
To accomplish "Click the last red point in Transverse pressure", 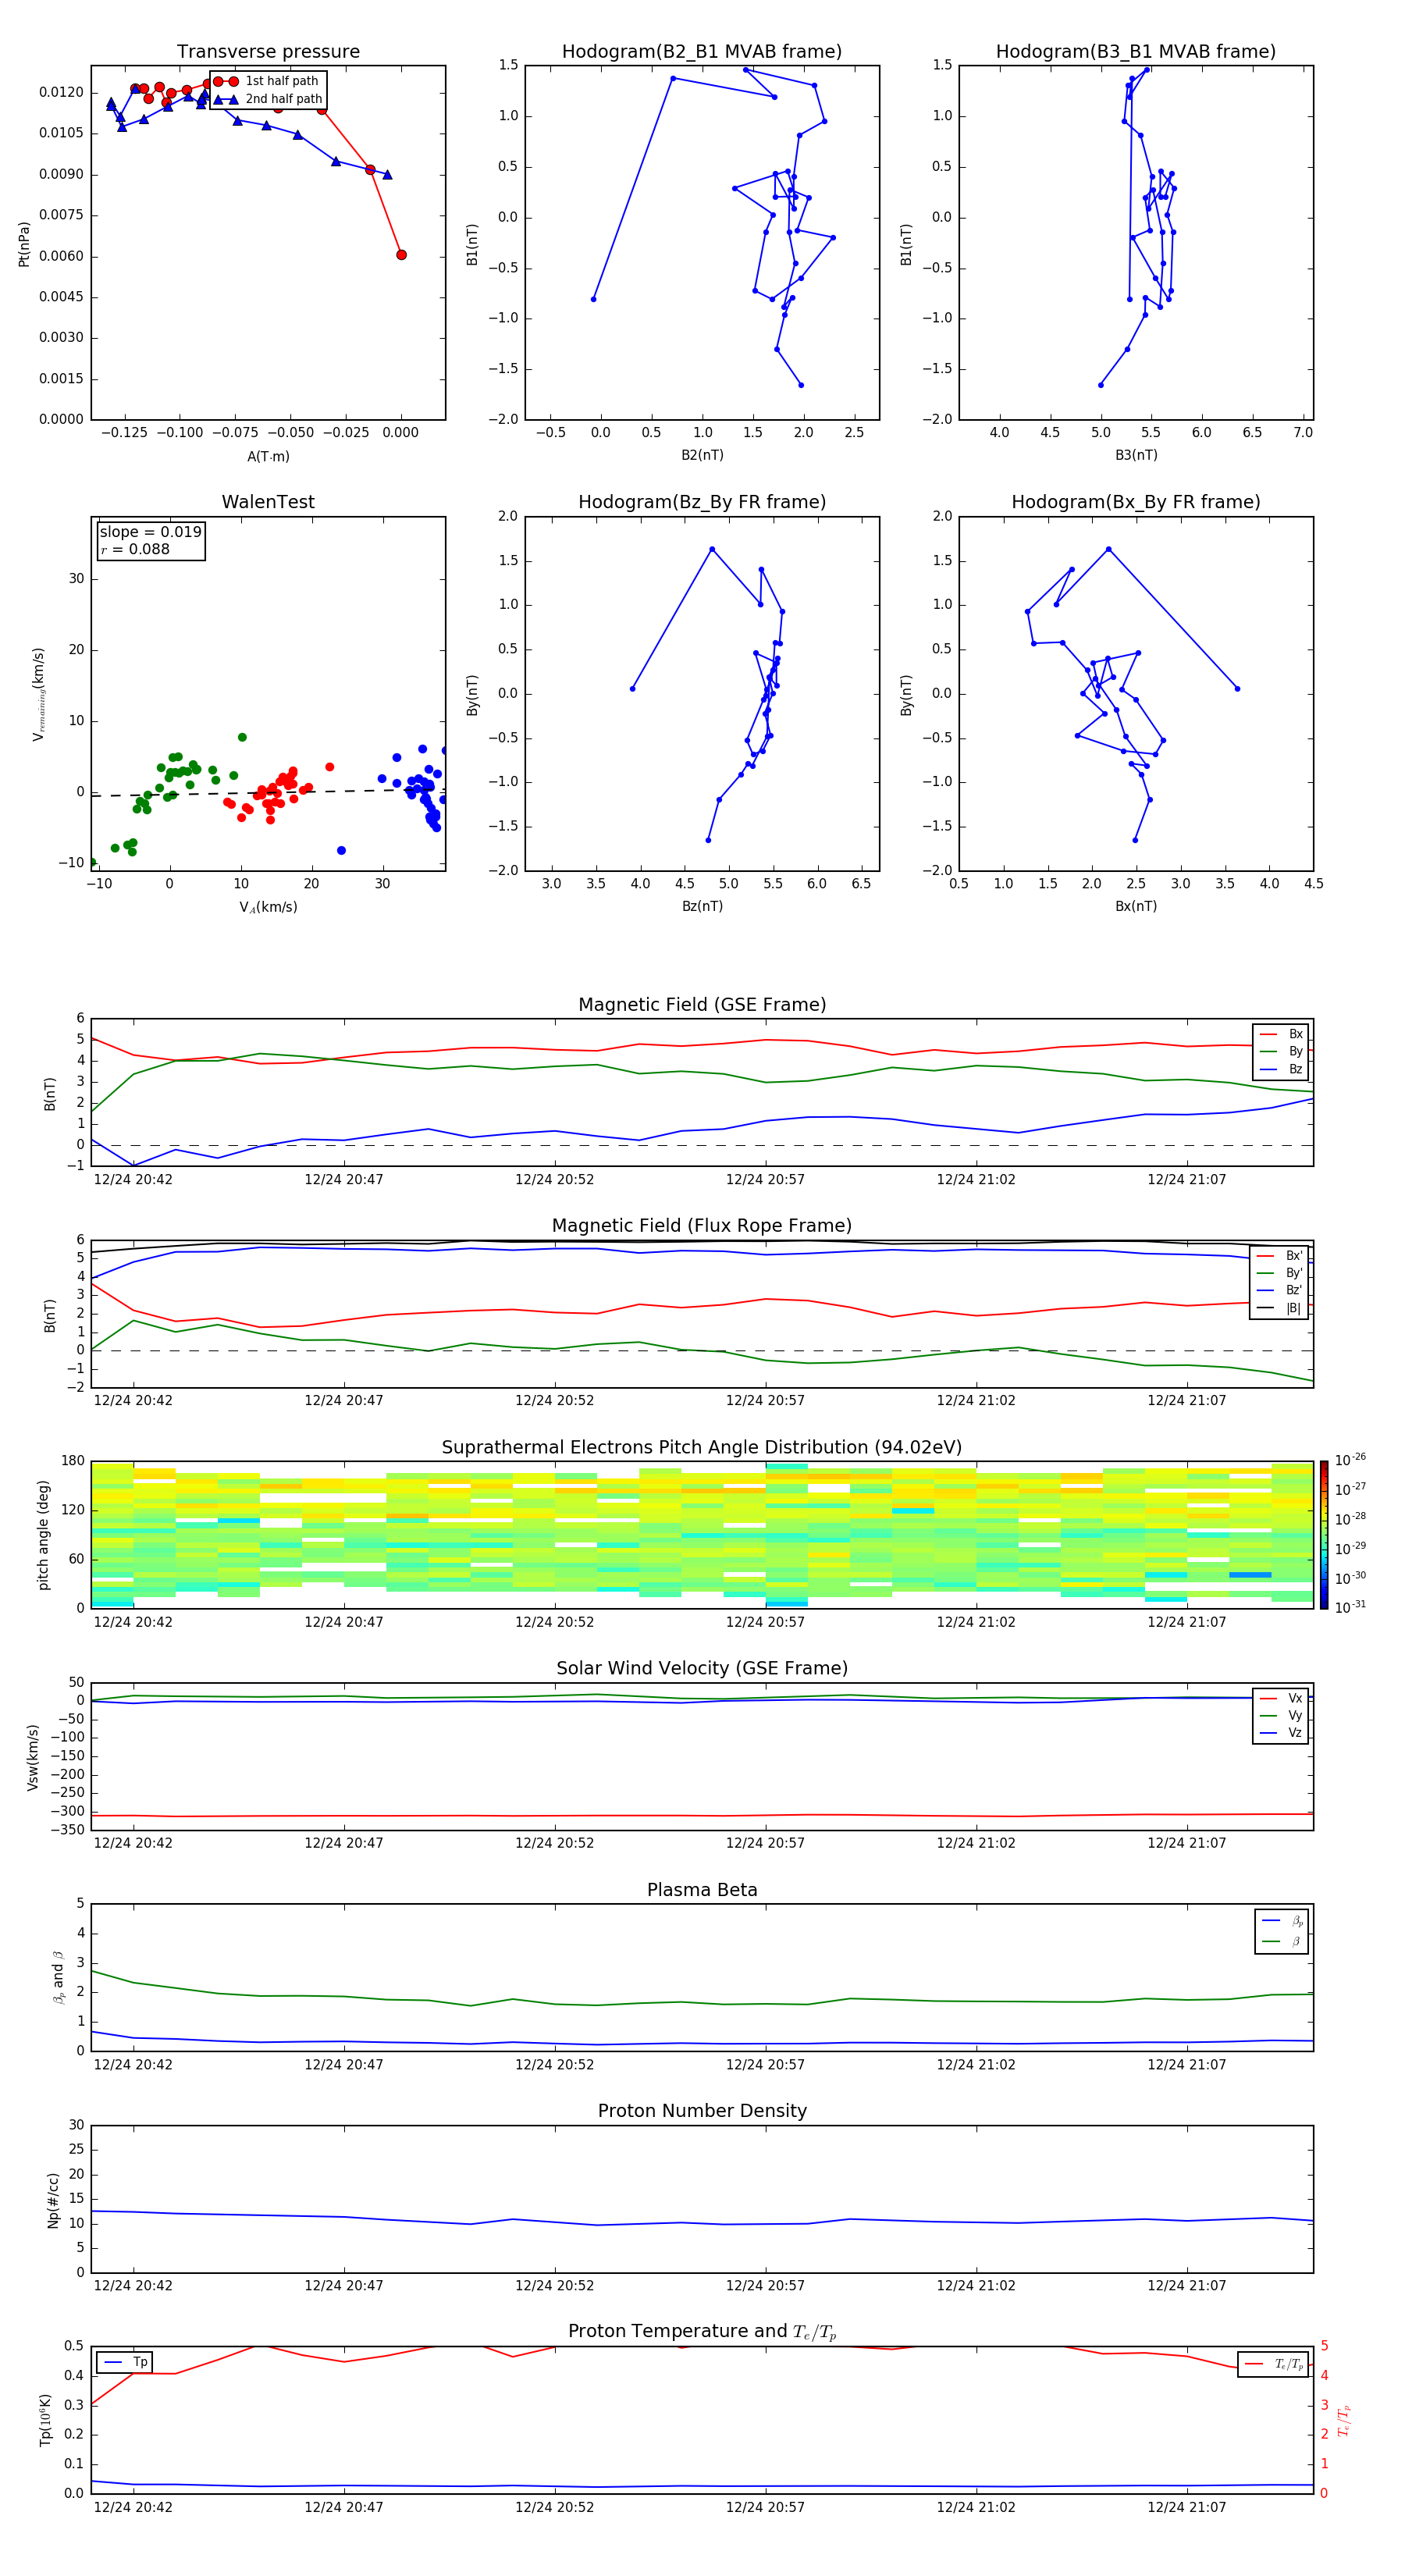I will point(401,255).
